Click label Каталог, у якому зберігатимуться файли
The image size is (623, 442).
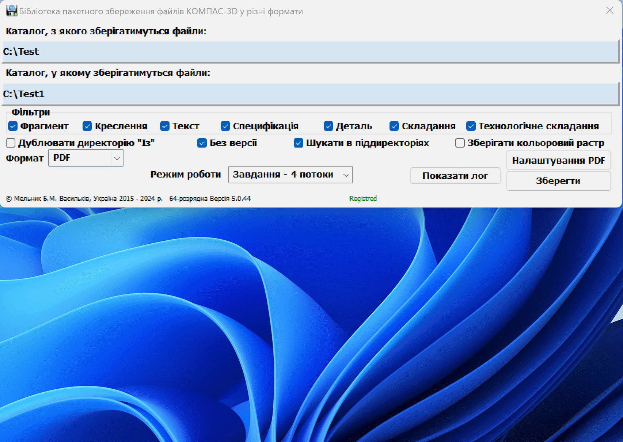coord(108,73)
